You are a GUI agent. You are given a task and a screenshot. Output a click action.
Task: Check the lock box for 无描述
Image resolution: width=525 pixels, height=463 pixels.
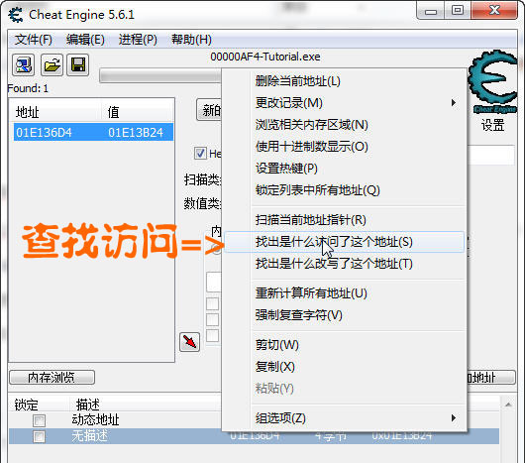point(40,436)
